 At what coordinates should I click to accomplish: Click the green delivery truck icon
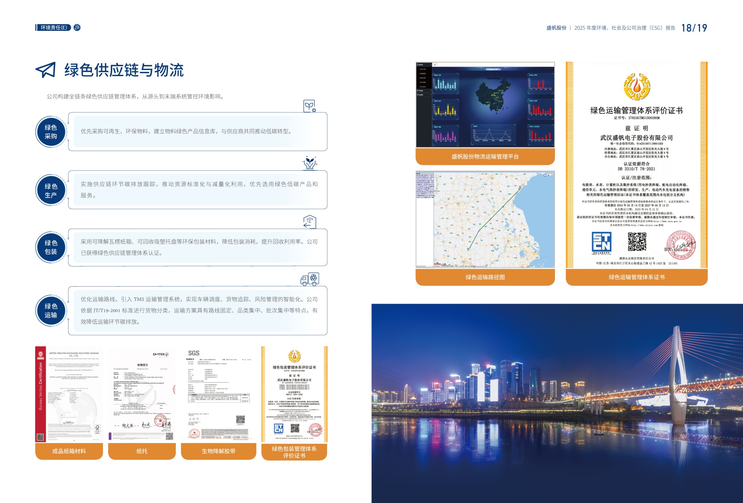click(x=310, y=279)
